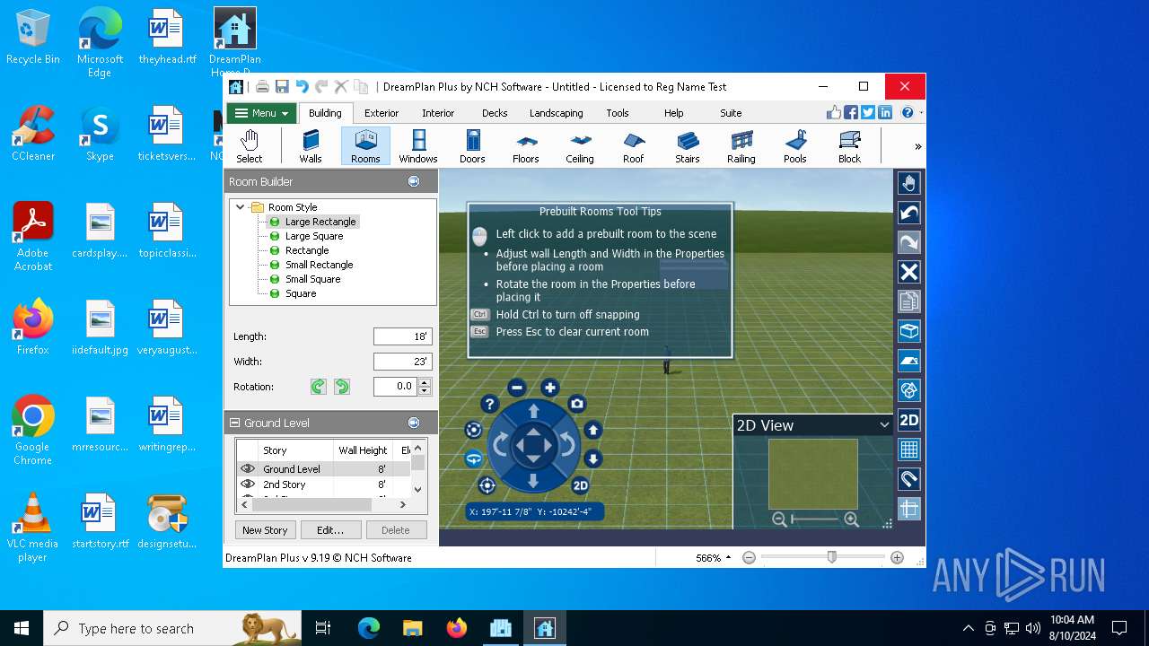This screenshot has height=646, width=1149.
Task: Click the hand pan icon in the right sidebar
Action: 909,183
